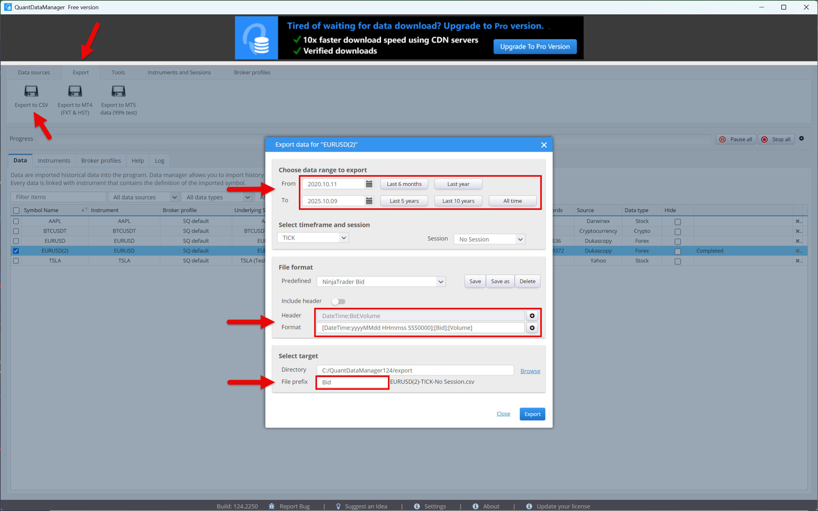Click the Export to MT5 data icon

pyautogui.click(x=119, y=91)
